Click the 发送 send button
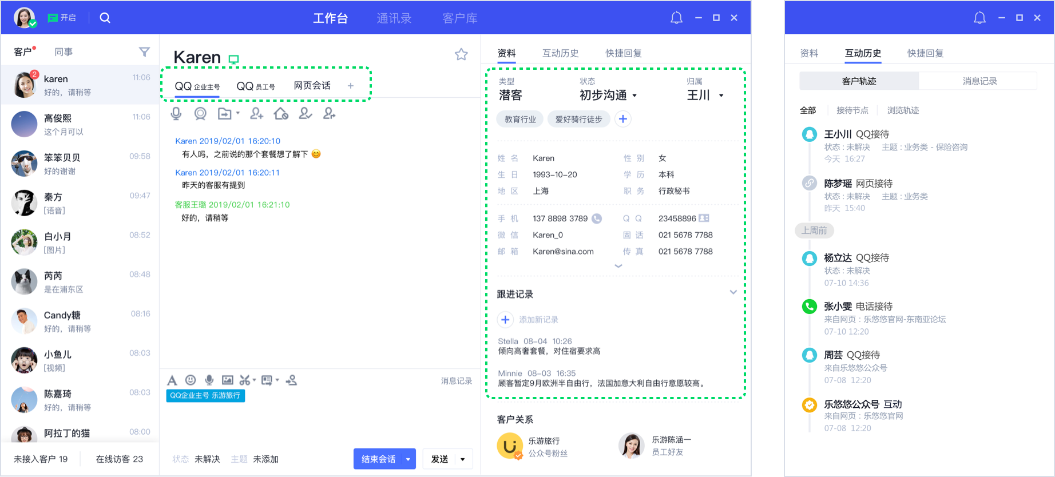Viewport: 1055px width, 477px height. click(x=439, y=459)
